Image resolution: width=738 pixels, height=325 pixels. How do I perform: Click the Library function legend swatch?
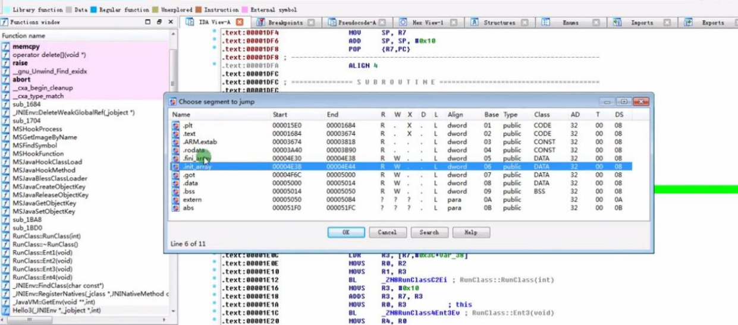point(7,10)
